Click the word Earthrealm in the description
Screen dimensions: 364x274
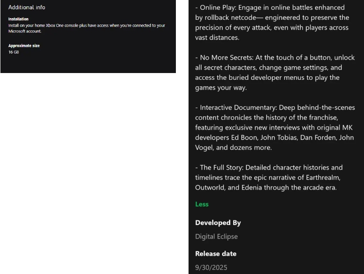[x=323, y=177]
